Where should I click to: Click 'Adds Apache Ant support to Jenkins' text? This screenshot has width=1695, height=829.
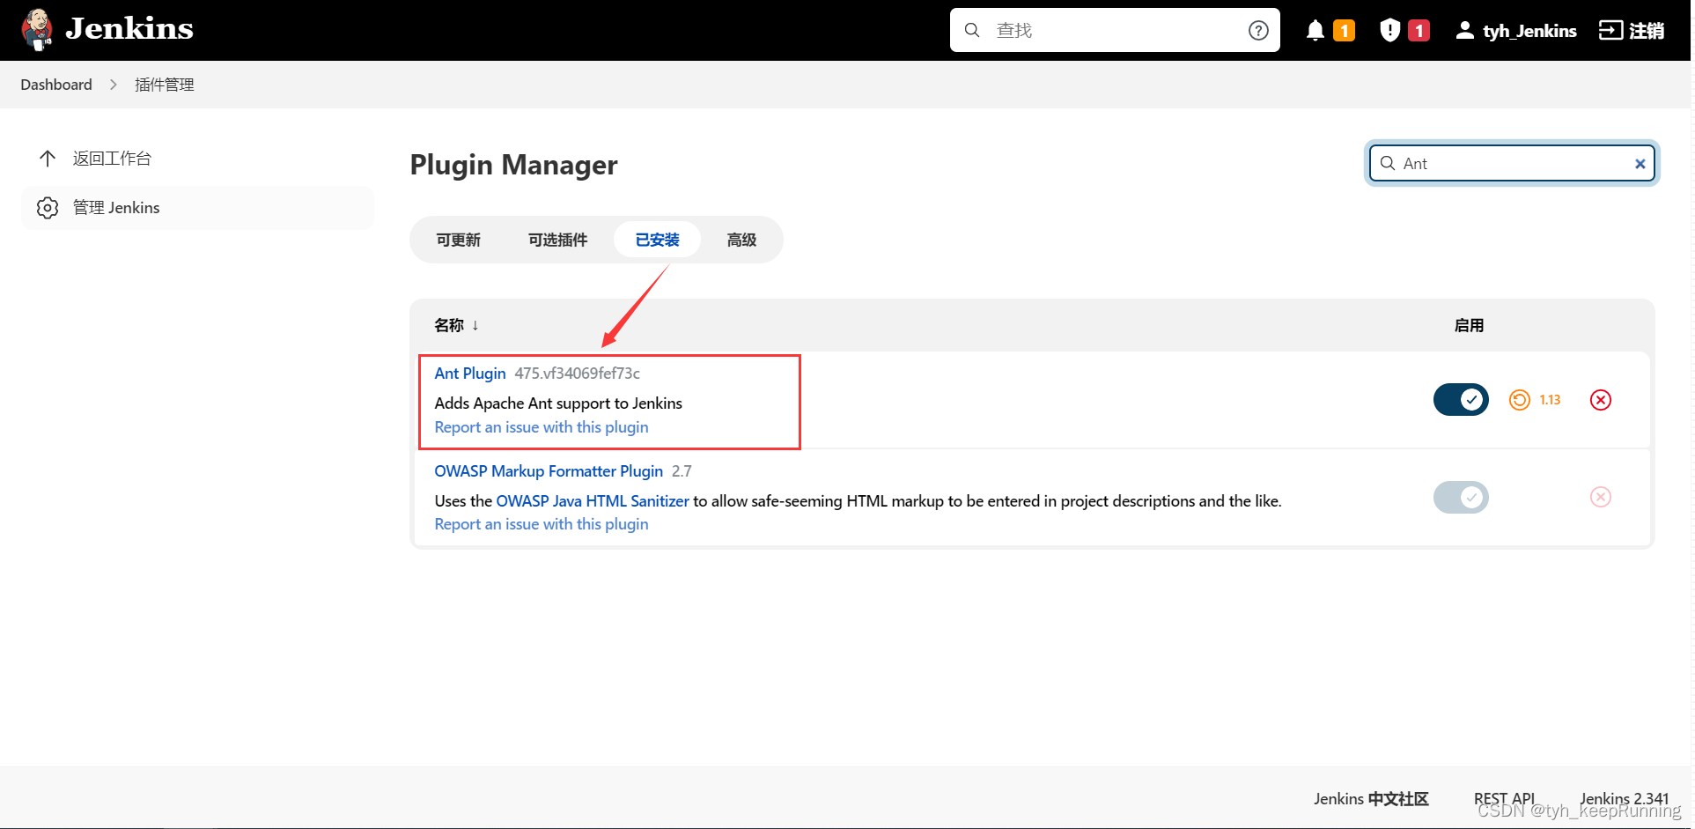[558, 403]
